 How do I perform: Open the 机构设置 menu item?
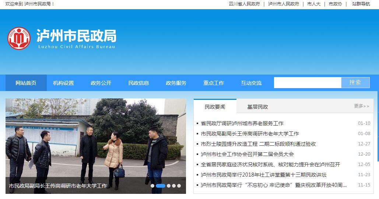pyautogui.click(x=63, y=83)
